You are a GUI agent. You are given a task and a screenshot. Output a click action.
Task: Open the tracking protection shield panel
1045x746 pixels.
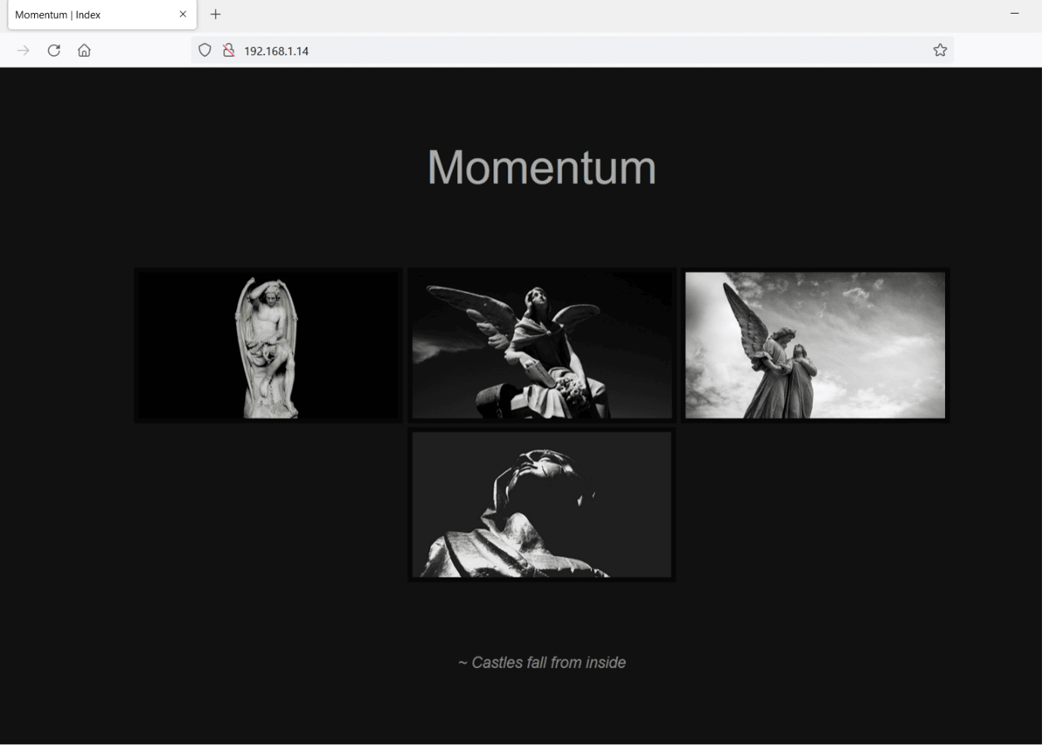point(204,51)
